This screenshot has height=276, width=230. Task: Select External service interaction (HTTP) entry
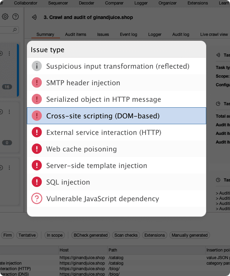point(103,132)
